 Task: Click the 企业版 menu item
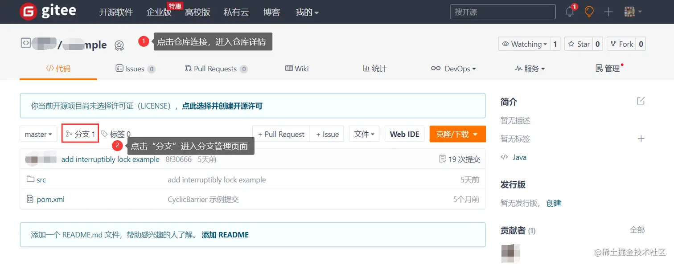[159, 12]
